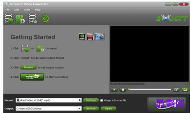Click the timecode 00:00:00:000/00:00:00:000 text
190x113 pixels.
click(x=127, y=84)
